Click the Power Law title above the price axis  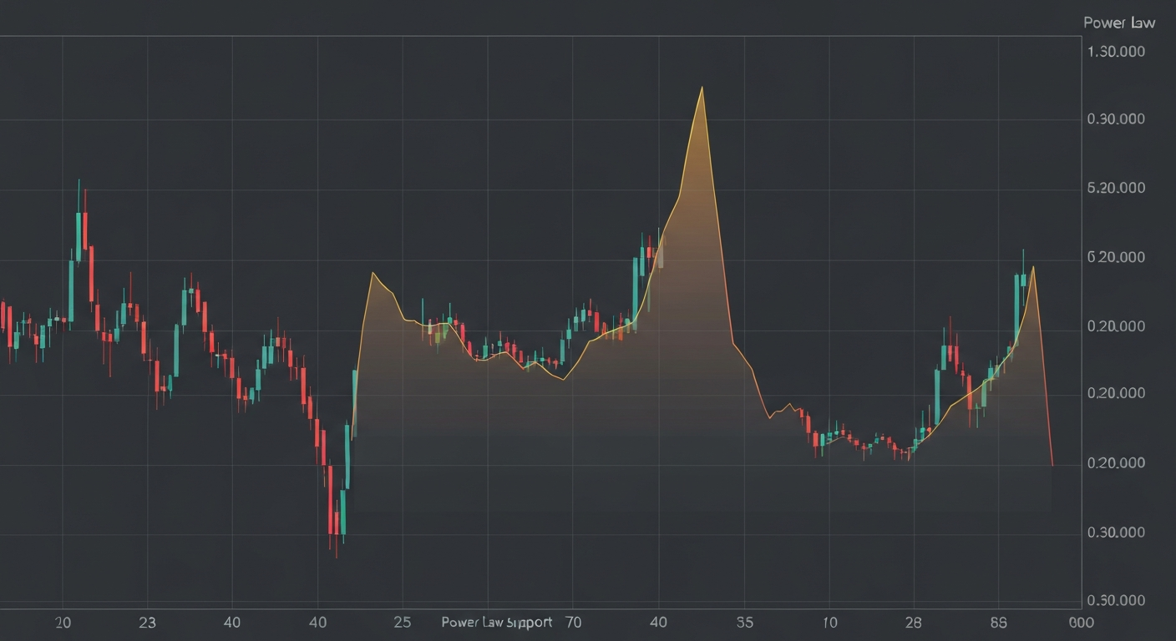pyautogui.click(x=1119, y=23)
